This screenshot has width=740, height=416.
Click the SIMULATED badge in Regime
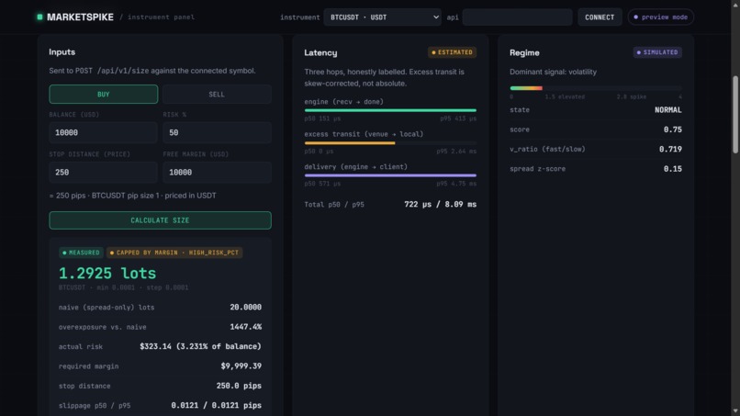tap(657, 52)
